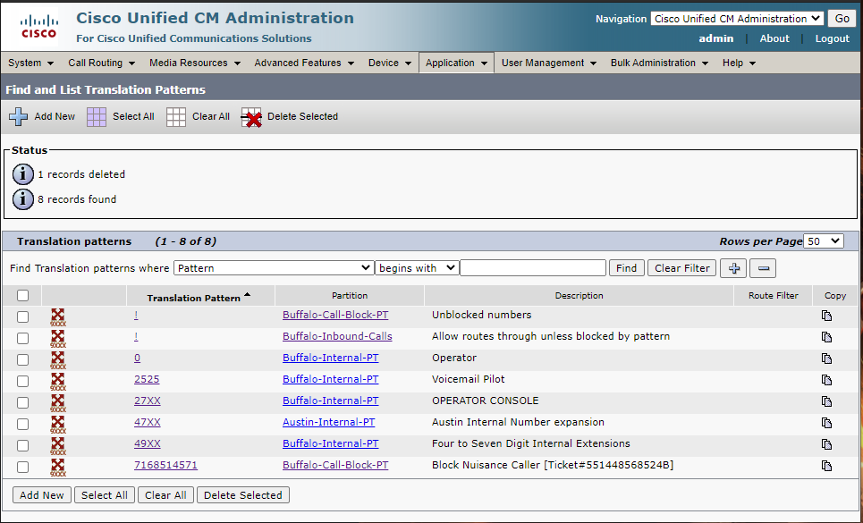The height and width of the screenshot is (523, 863).
Task: Check the box for pattern 49XX
Action: point(22,445)
